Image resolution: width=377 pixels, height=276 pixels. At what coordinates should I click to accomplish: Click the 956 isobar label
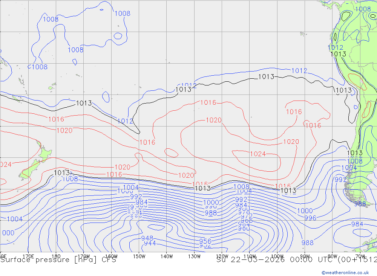pyautogui.click(x=205, y=241)
